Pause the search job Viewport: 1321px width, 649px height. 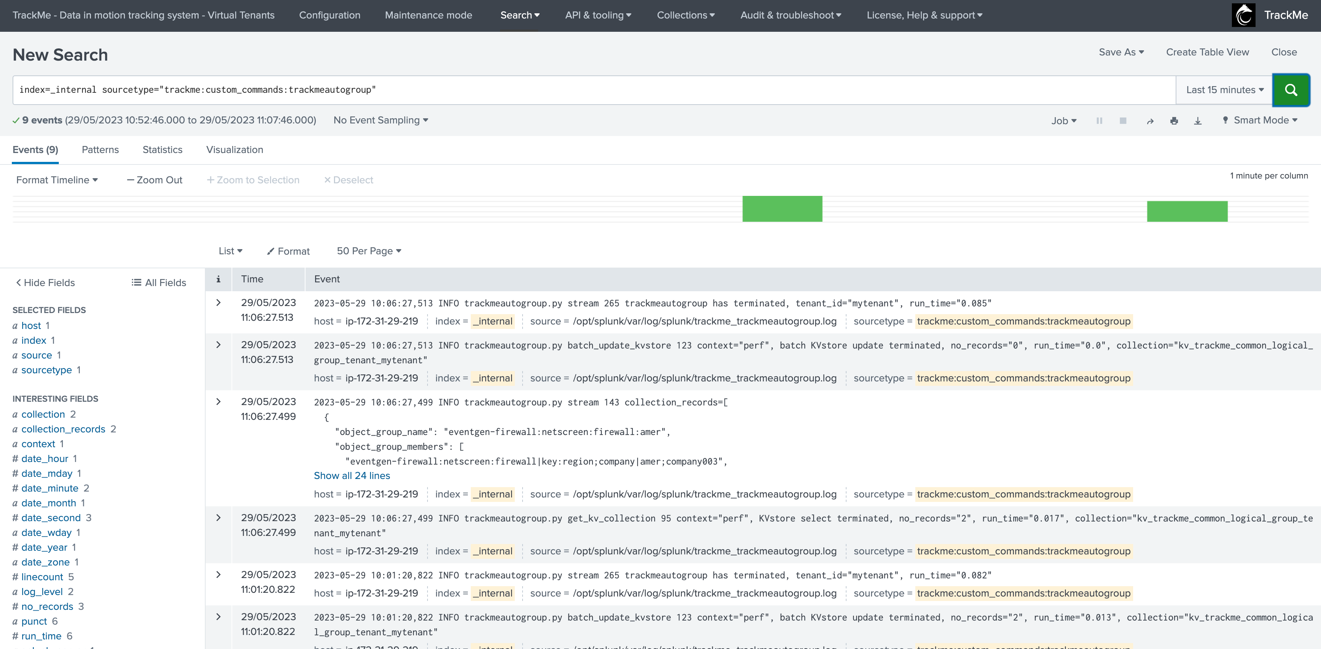point(1099,120)
